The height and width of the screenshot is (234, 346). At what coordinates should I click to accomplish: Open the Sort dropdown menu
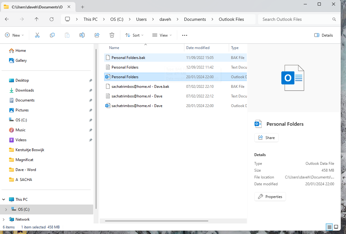(x=134, y=35)
